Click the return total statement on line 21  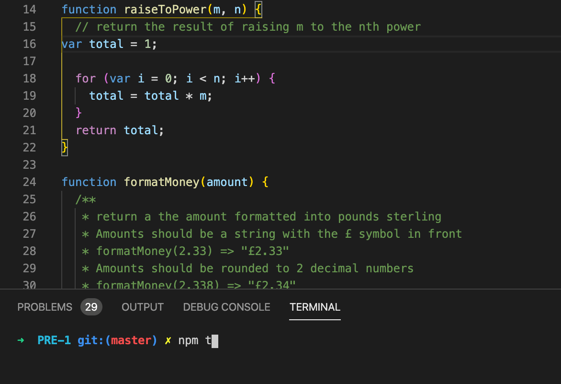(120, 130)
